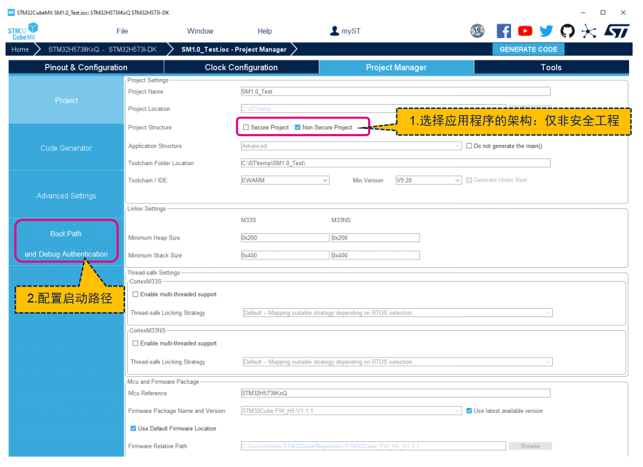Enable multi-threaded support for CortexM33NS
This screenshot has height=467, width=643.
135,343
